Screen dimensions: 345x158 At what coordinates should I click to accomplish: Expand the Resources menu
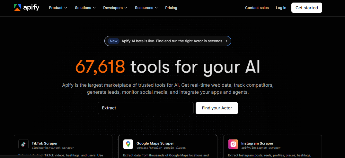pos(146,8)
